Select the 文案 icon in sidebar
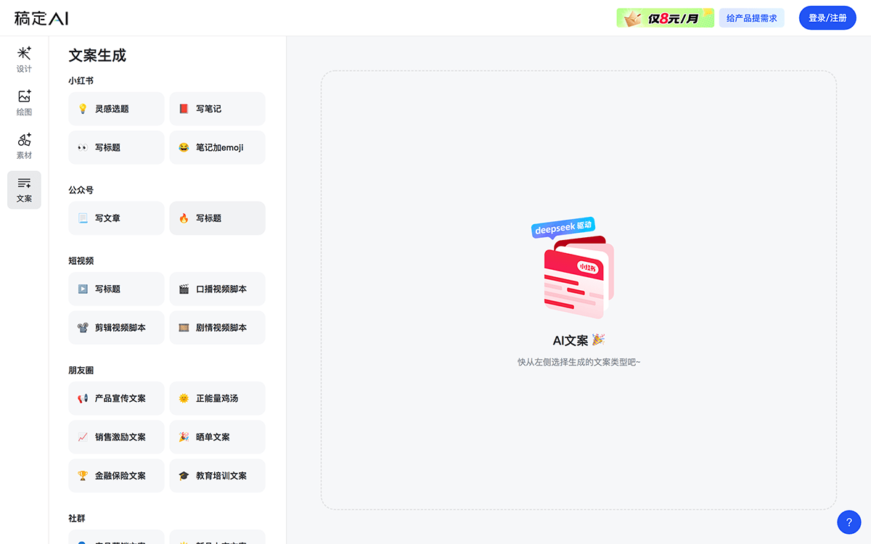This screenshot has width=871, height=544. tap(24, 189)
